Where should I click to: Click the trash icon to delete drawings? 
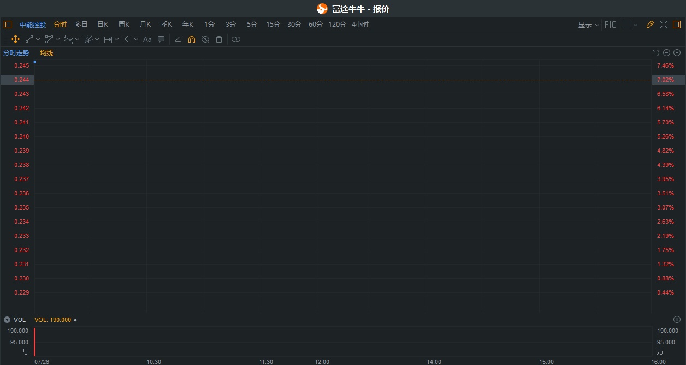coord(219,39)
